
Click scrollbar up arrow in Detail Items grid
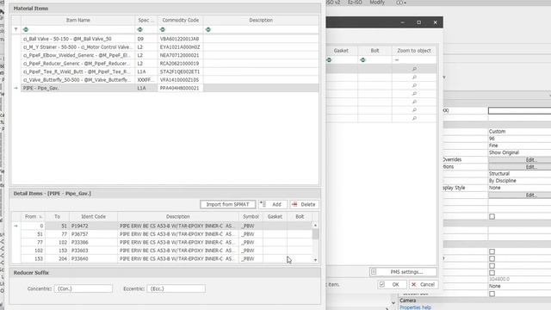315,226
